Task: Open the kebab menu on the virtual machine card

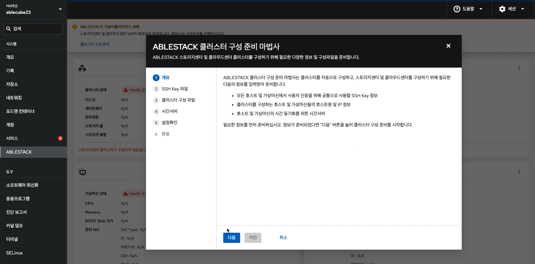Action: click(x=519, y=171)
